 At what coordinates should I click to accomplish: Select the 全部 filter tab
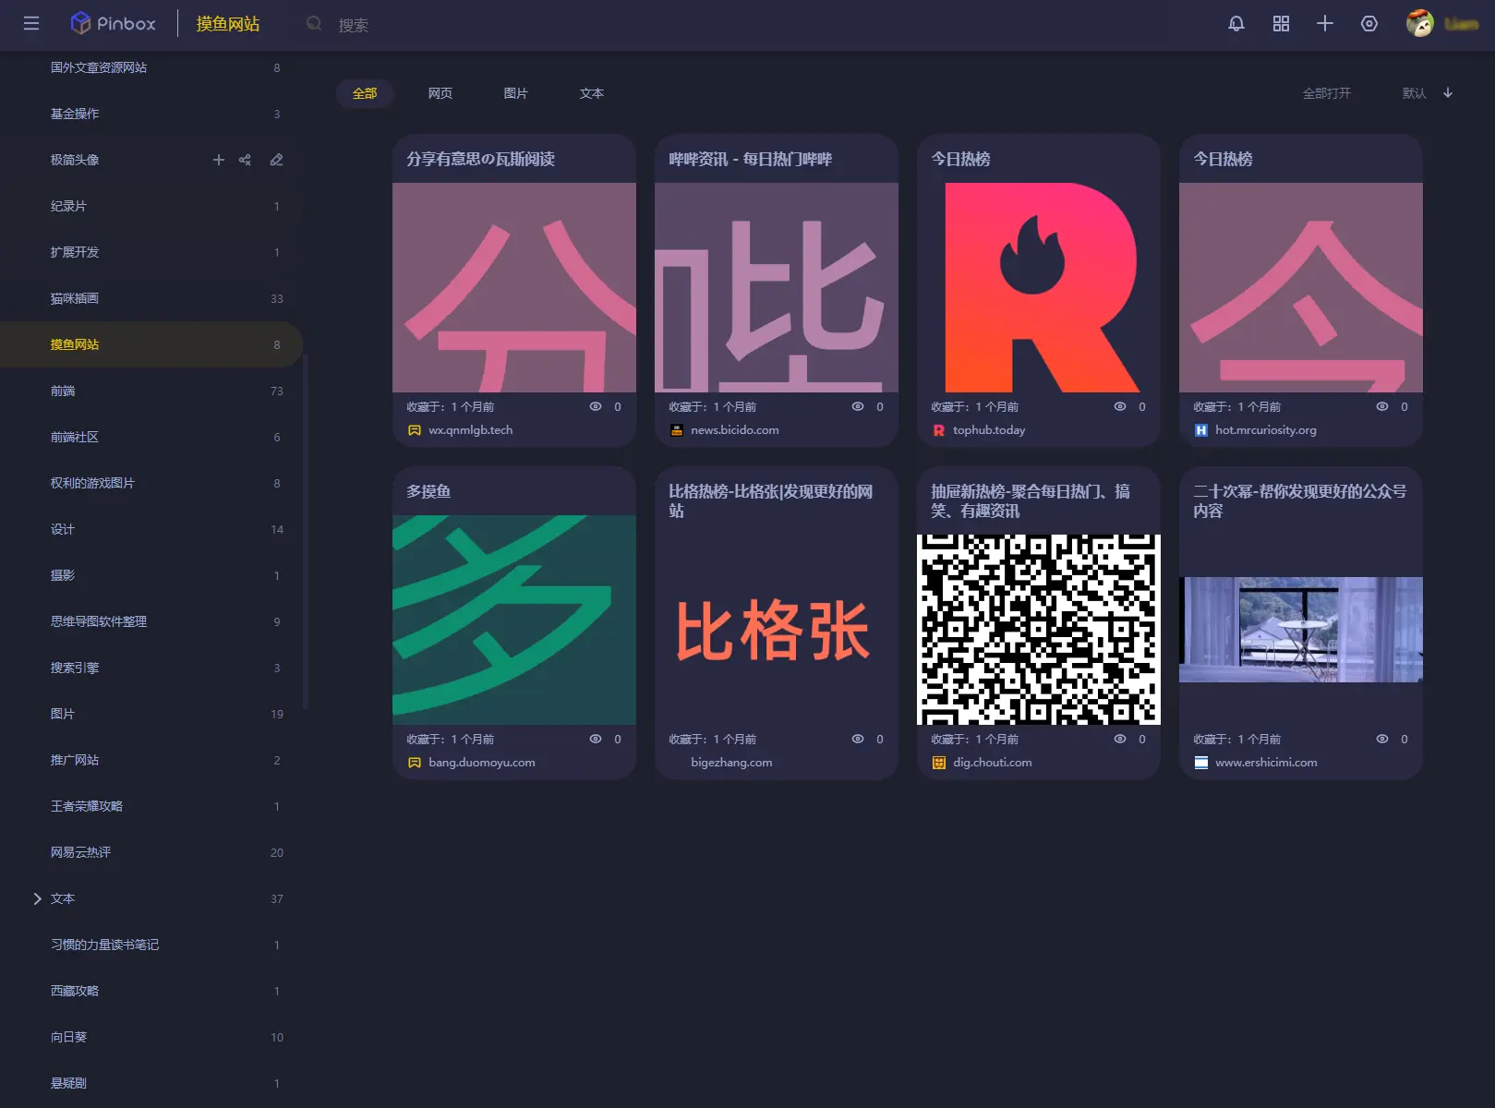pyautogui.click(x=365, y=93)
